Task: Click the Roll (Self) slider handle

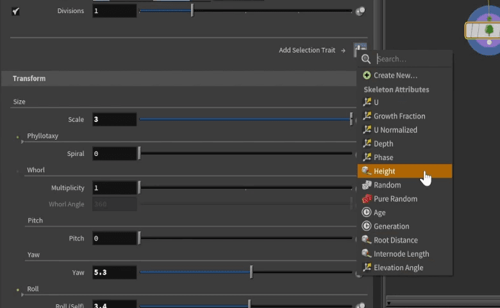Action: pos(249,304)
